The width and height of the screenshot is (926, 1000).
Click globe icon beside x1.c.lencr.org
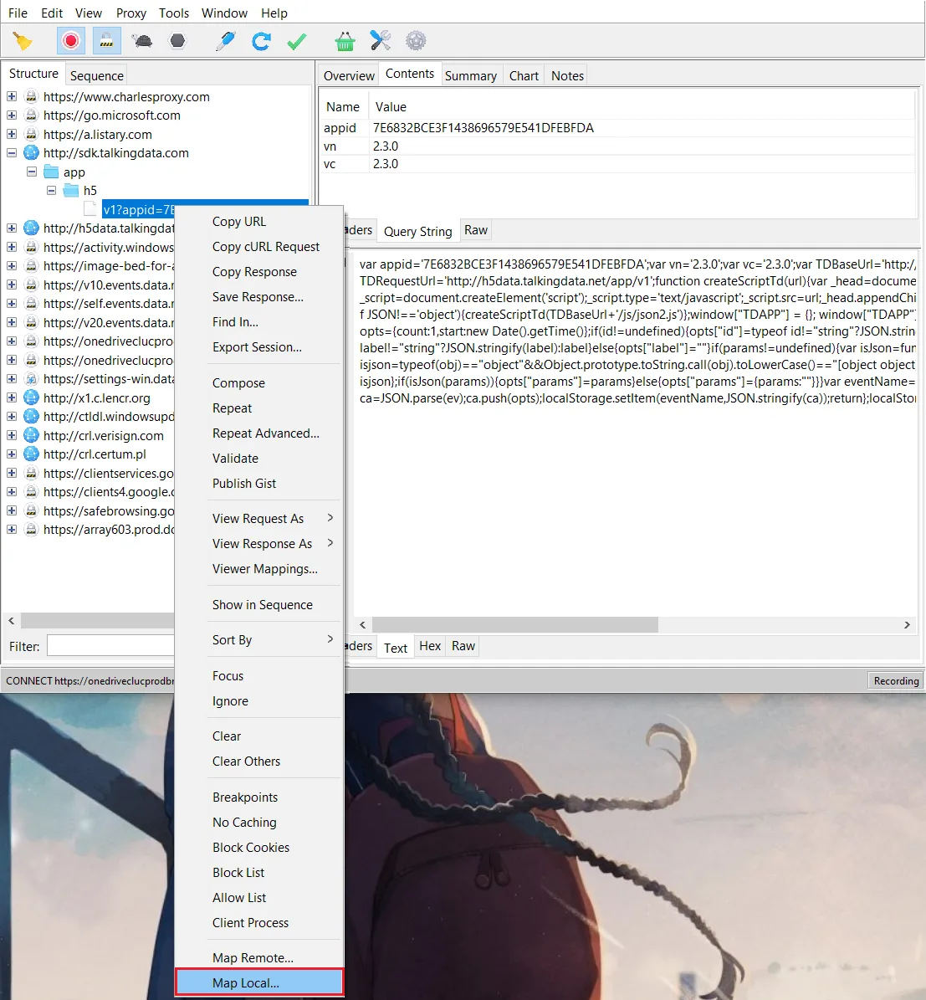pyautogui.click(x=31, y=398)
